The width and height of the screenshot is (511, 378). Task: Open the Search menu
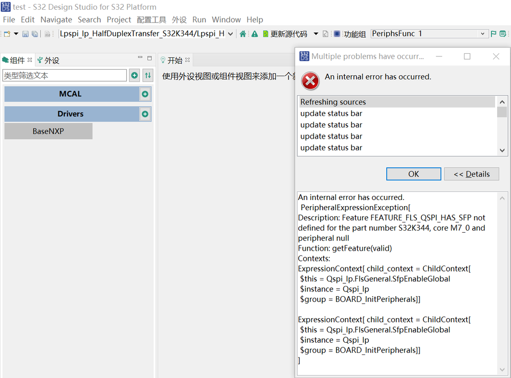pos(90,19)
